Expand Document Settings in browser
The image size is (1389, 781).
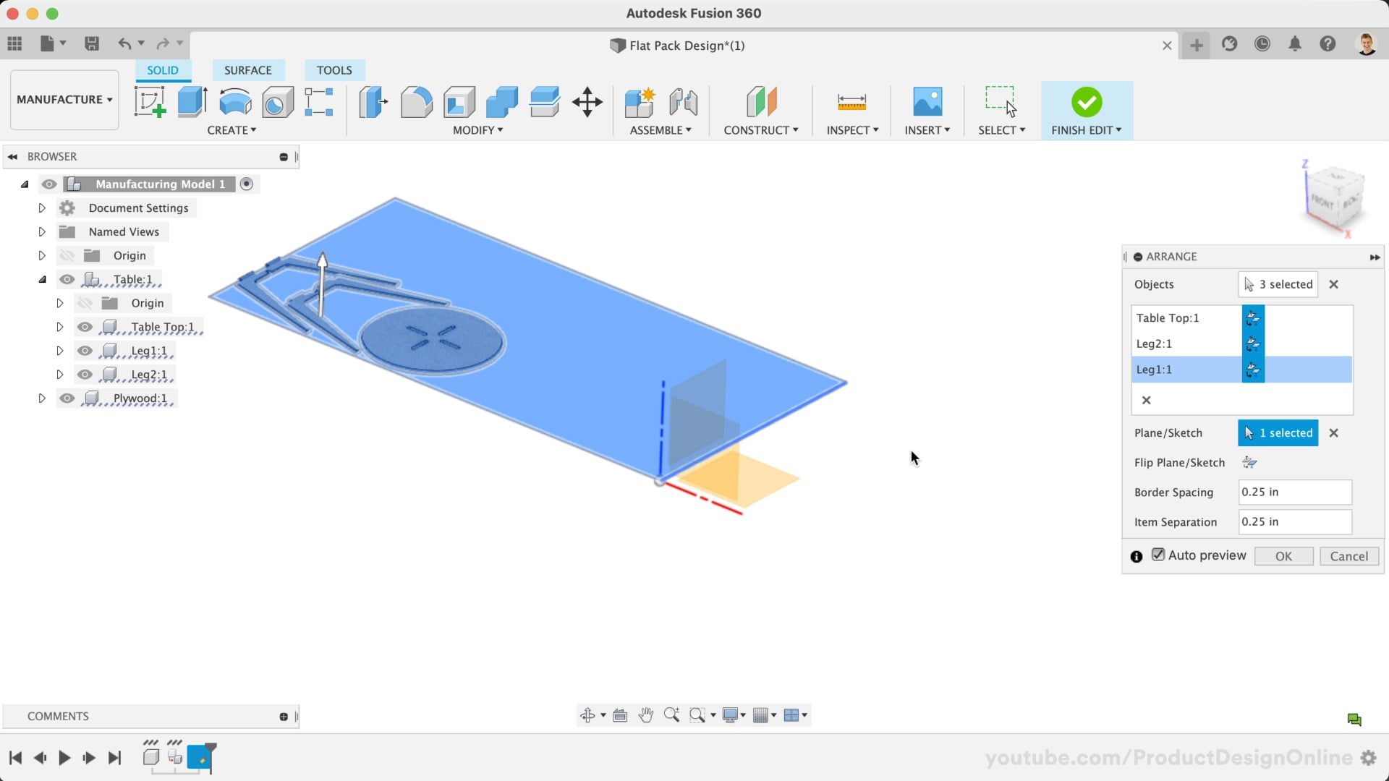point(42,208)
